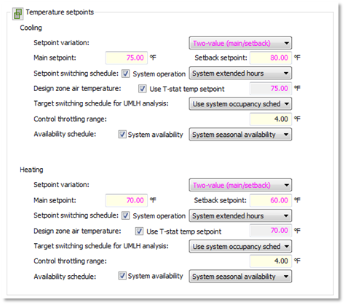Click Cooling Setback setpoint field 80.00
Screen dimensions: 345x305
tap(271, 58)
